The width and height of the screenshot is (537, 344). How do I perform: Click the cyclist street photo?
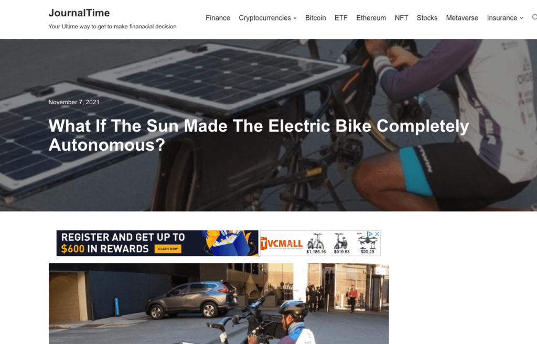[x=219, y=303]
